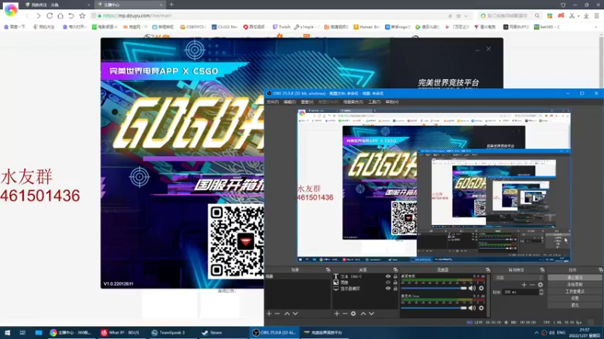Pop out the Audio Mixer dock panel

click(x=488, y=270)
